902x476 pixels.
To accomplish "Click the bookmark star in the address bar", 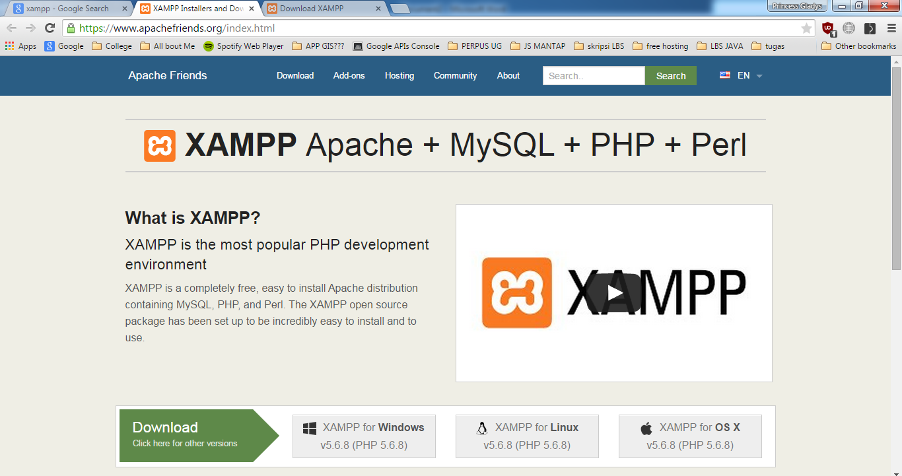I will pyautogui.click(x=806, y=29).
